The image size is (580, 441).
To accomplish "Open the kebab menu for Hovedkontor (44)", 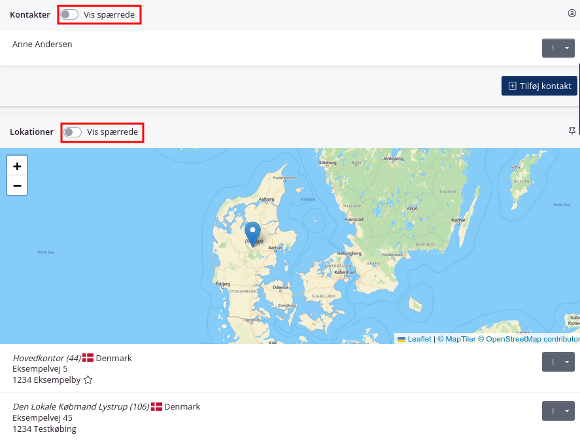I will click(x=553, y=361).
